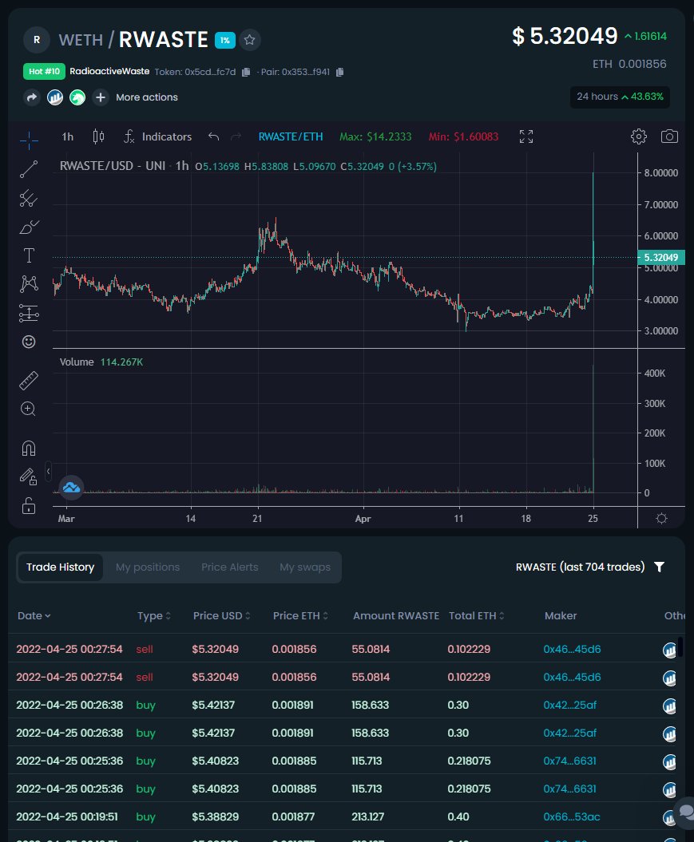Select the prediction and measurement tool

coord(29,313)
